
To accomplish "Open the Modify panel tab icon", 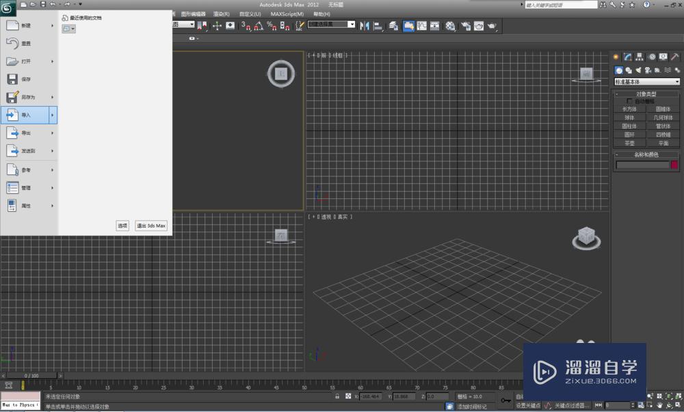I will 627,57.
